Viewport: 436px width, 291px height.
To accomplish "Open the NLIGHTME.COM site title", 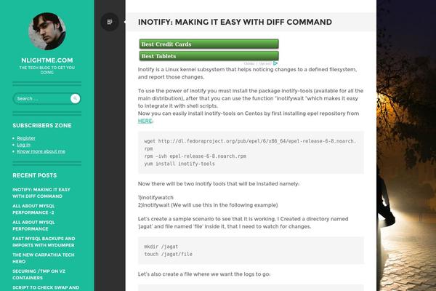I will point(47,60).
